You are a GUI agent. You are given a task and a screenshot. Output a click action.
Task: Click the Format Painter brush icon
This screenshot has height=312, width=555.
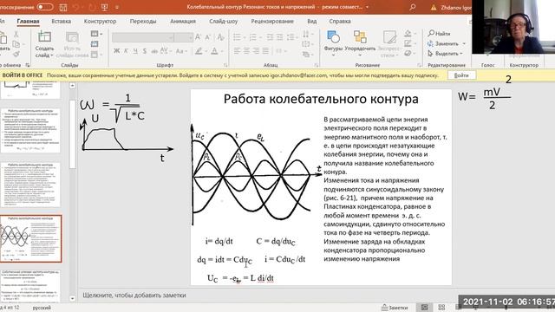tap(16, 54)
